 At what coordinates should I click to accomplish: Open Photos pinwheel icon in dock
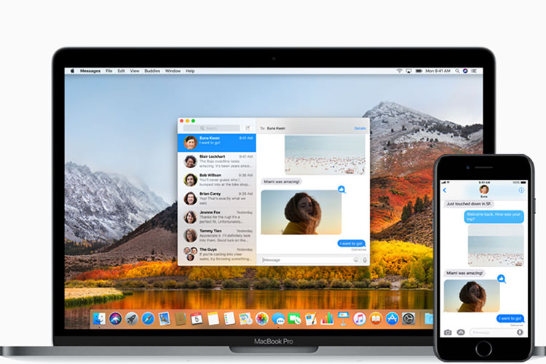262,318
